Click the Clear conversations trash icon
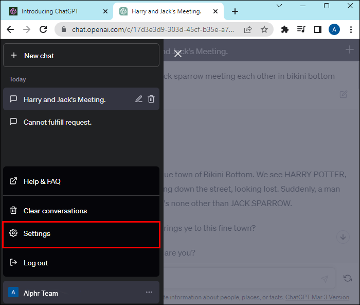 tap(13, 210)
